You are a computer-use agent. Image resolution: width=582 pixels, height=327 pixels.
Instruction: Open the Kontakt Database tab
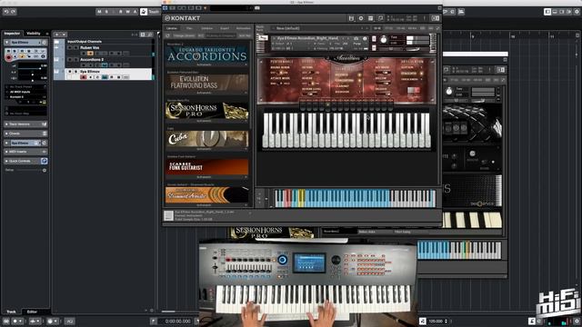coord(206,28)
